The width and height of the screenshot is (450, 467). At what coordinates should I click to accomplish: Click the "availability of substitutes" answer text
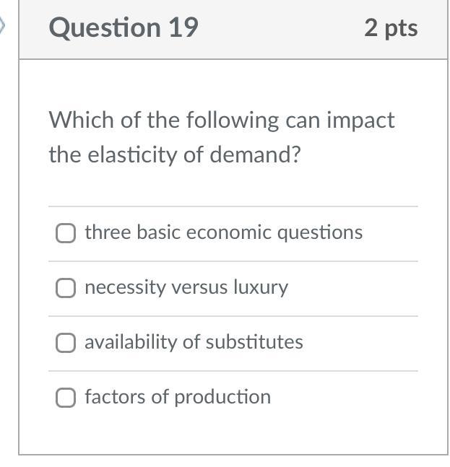pyautogui.click(x=194, y=341)
